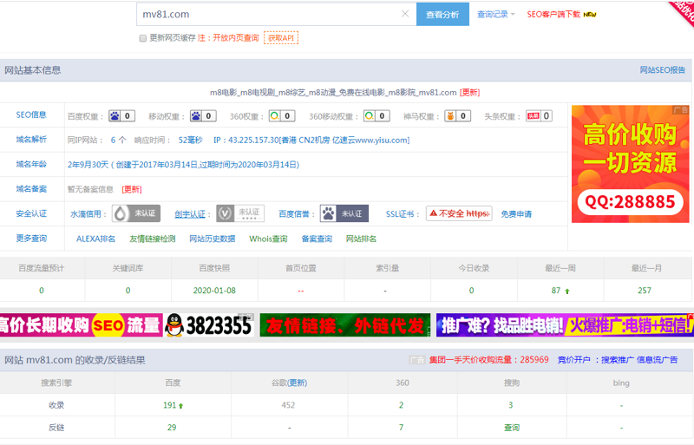Image resolution: width=694 pixels, height=445 pixels.
Task: Click the 免费申请 SSL link
Action: pyautogui.click(x=516, y=214)
